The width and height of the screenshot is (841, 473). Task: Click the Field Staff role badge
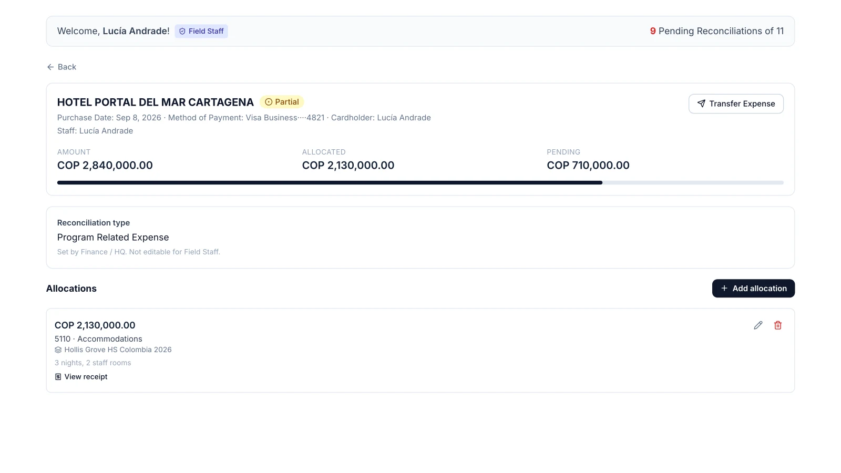pyautogui.click(x=201, y=32)
